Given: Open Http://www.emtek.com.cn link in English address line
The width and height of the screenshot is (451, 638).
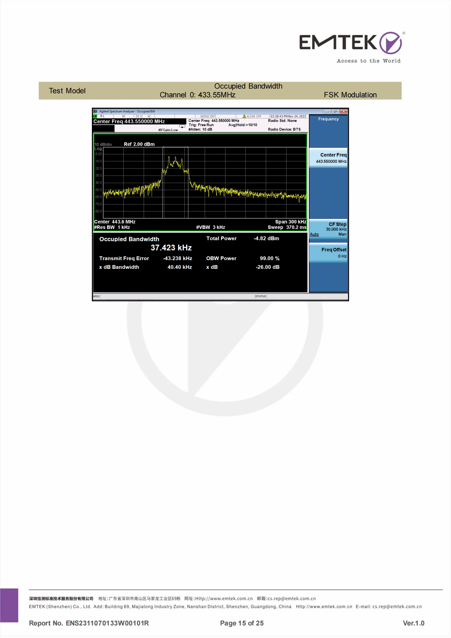Looking at the screenshot, I should pyautogui.click(x=324, y=607).
